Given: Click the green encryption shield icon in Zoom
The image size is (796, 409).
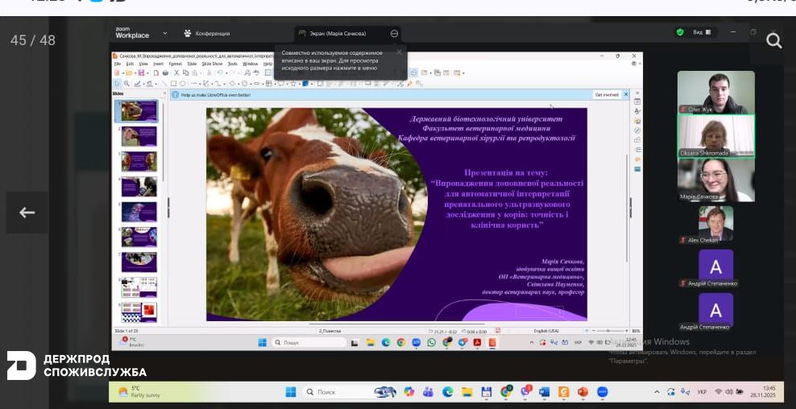Looking at the screenshot, I should pos(680,32).
